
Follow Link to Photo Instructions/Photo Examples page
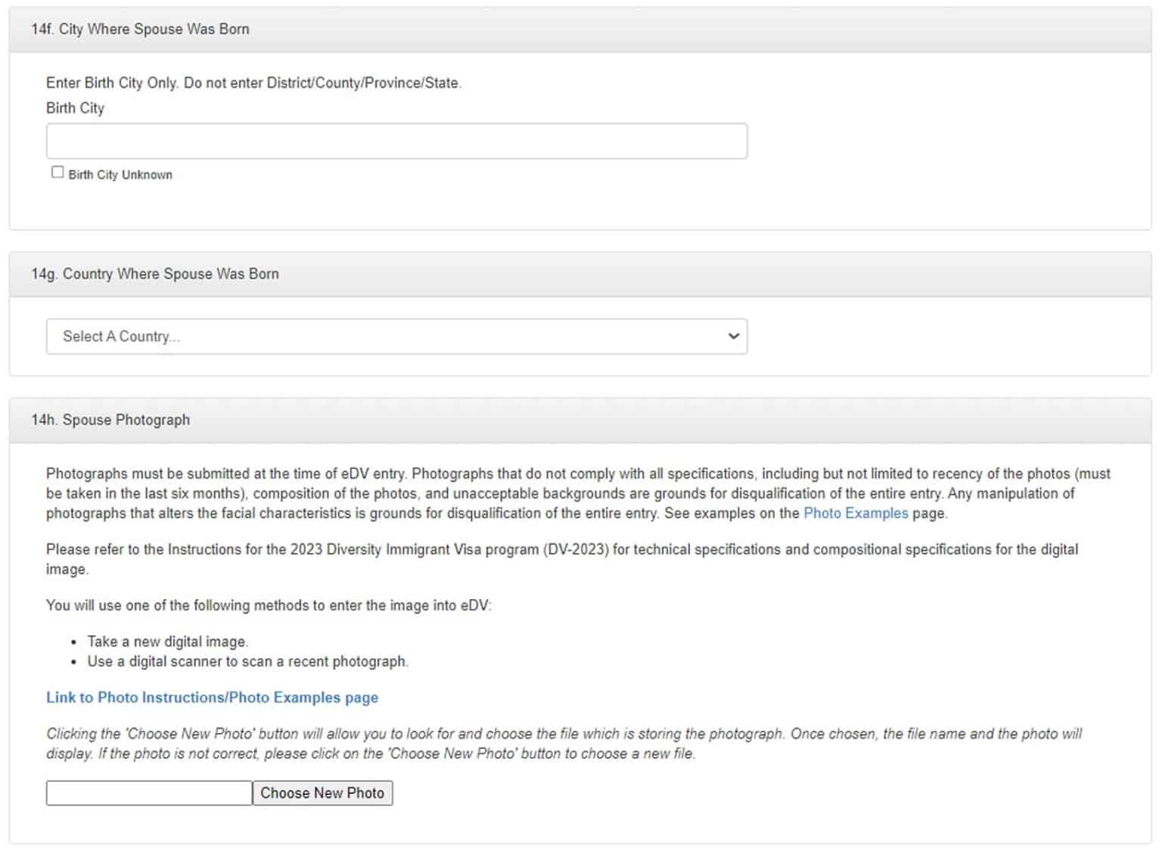(212, 697)
